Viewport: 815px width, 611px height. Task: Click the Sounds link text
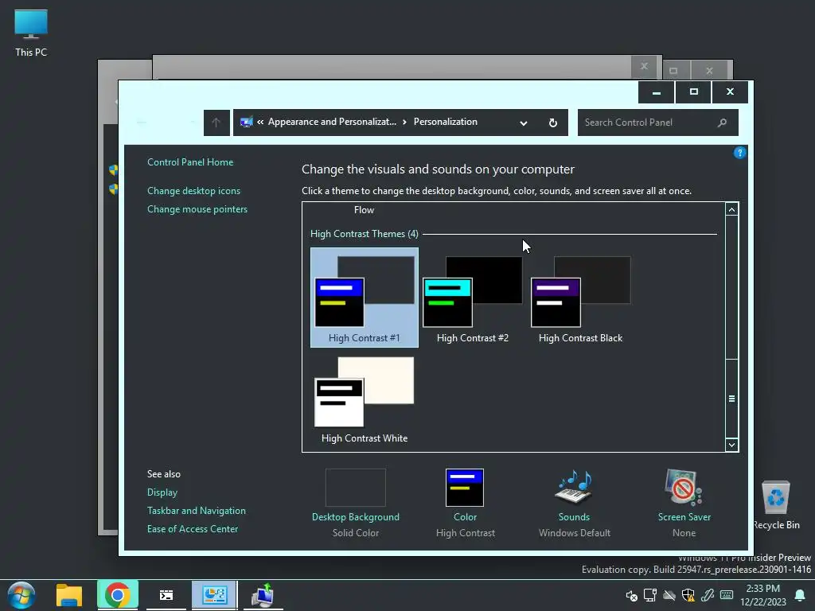[574, 517]
